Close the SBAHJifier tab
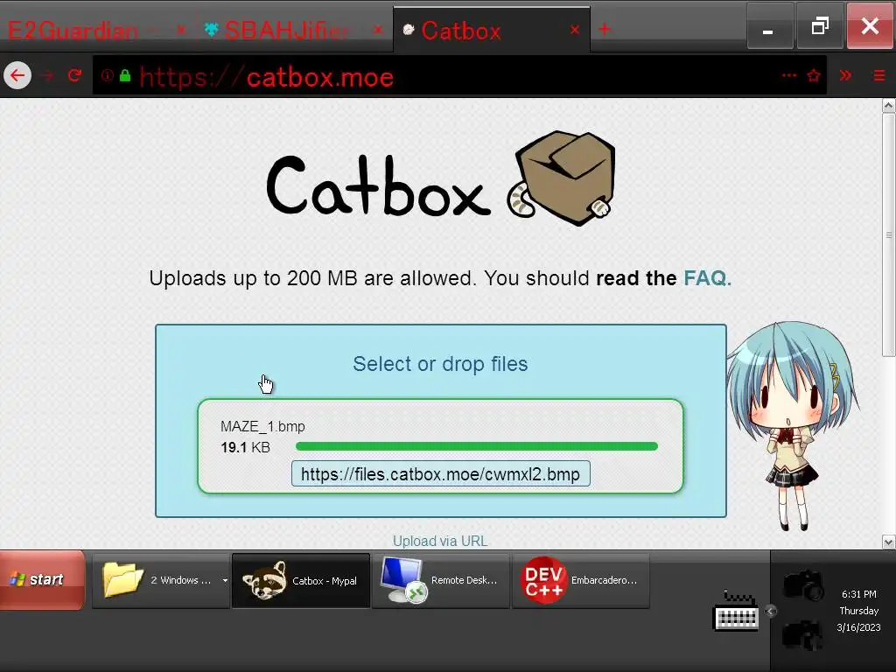896x672 pixels. (378, 30)
